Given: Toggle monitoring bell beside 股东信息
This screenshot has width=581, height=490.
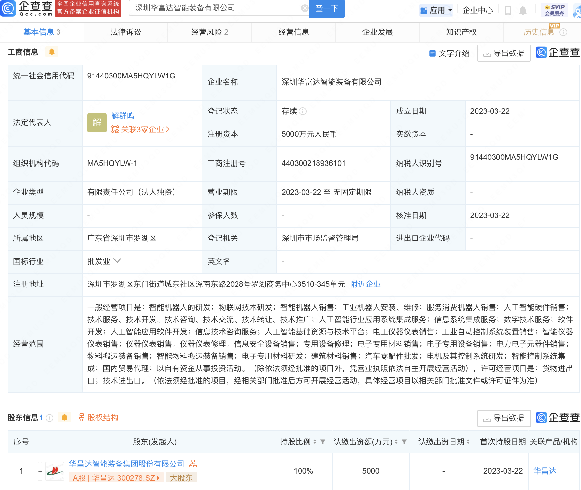Looking at the screenshot, I should pos(64,417).
